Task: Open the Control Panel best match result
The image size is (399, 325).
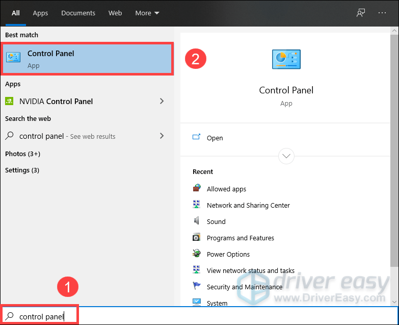Action: coord(87,59)
